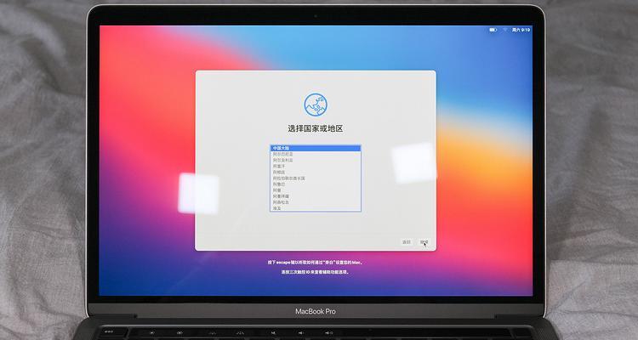The height and width of the screenshot is (340, 638).
Task: Select 中国大陆 in the region list
Action: [x=316, y=148]
